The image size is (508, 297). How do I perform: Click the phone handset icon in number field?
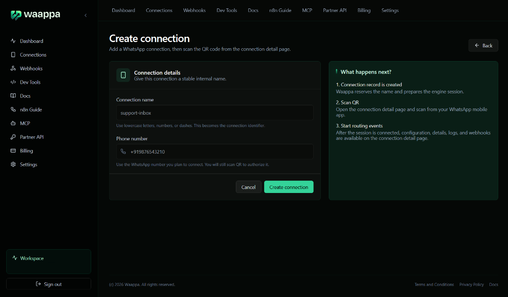pos(123,151)
